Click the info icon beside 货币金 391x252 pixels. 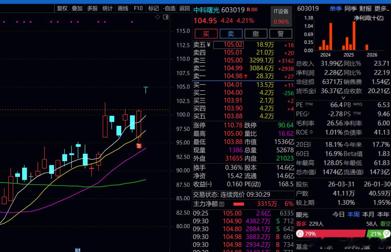(315, 91)
